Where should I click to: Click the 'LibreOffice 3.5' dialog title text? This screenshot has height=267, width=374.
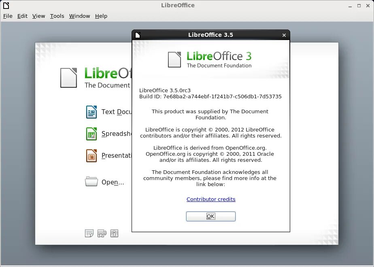click(x=210, y=35)
